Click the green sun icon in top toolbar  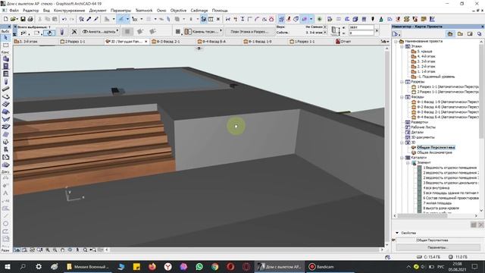click(x=320, y=19)
